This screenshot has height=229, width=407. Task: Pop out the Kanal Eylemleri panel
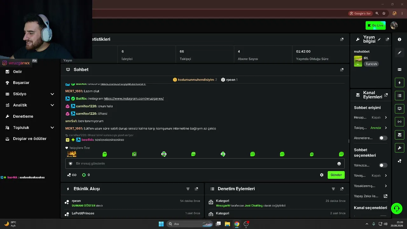[x=386, y=95]
